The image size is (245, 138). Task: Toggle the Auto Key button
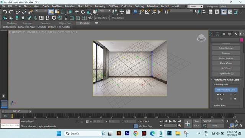point(197,121)
